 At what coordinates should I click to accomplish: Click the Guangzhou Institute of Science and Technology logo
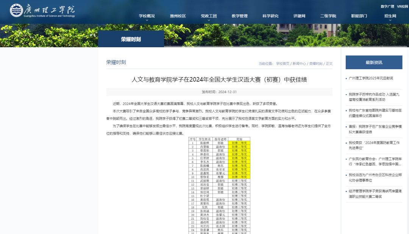42,10
